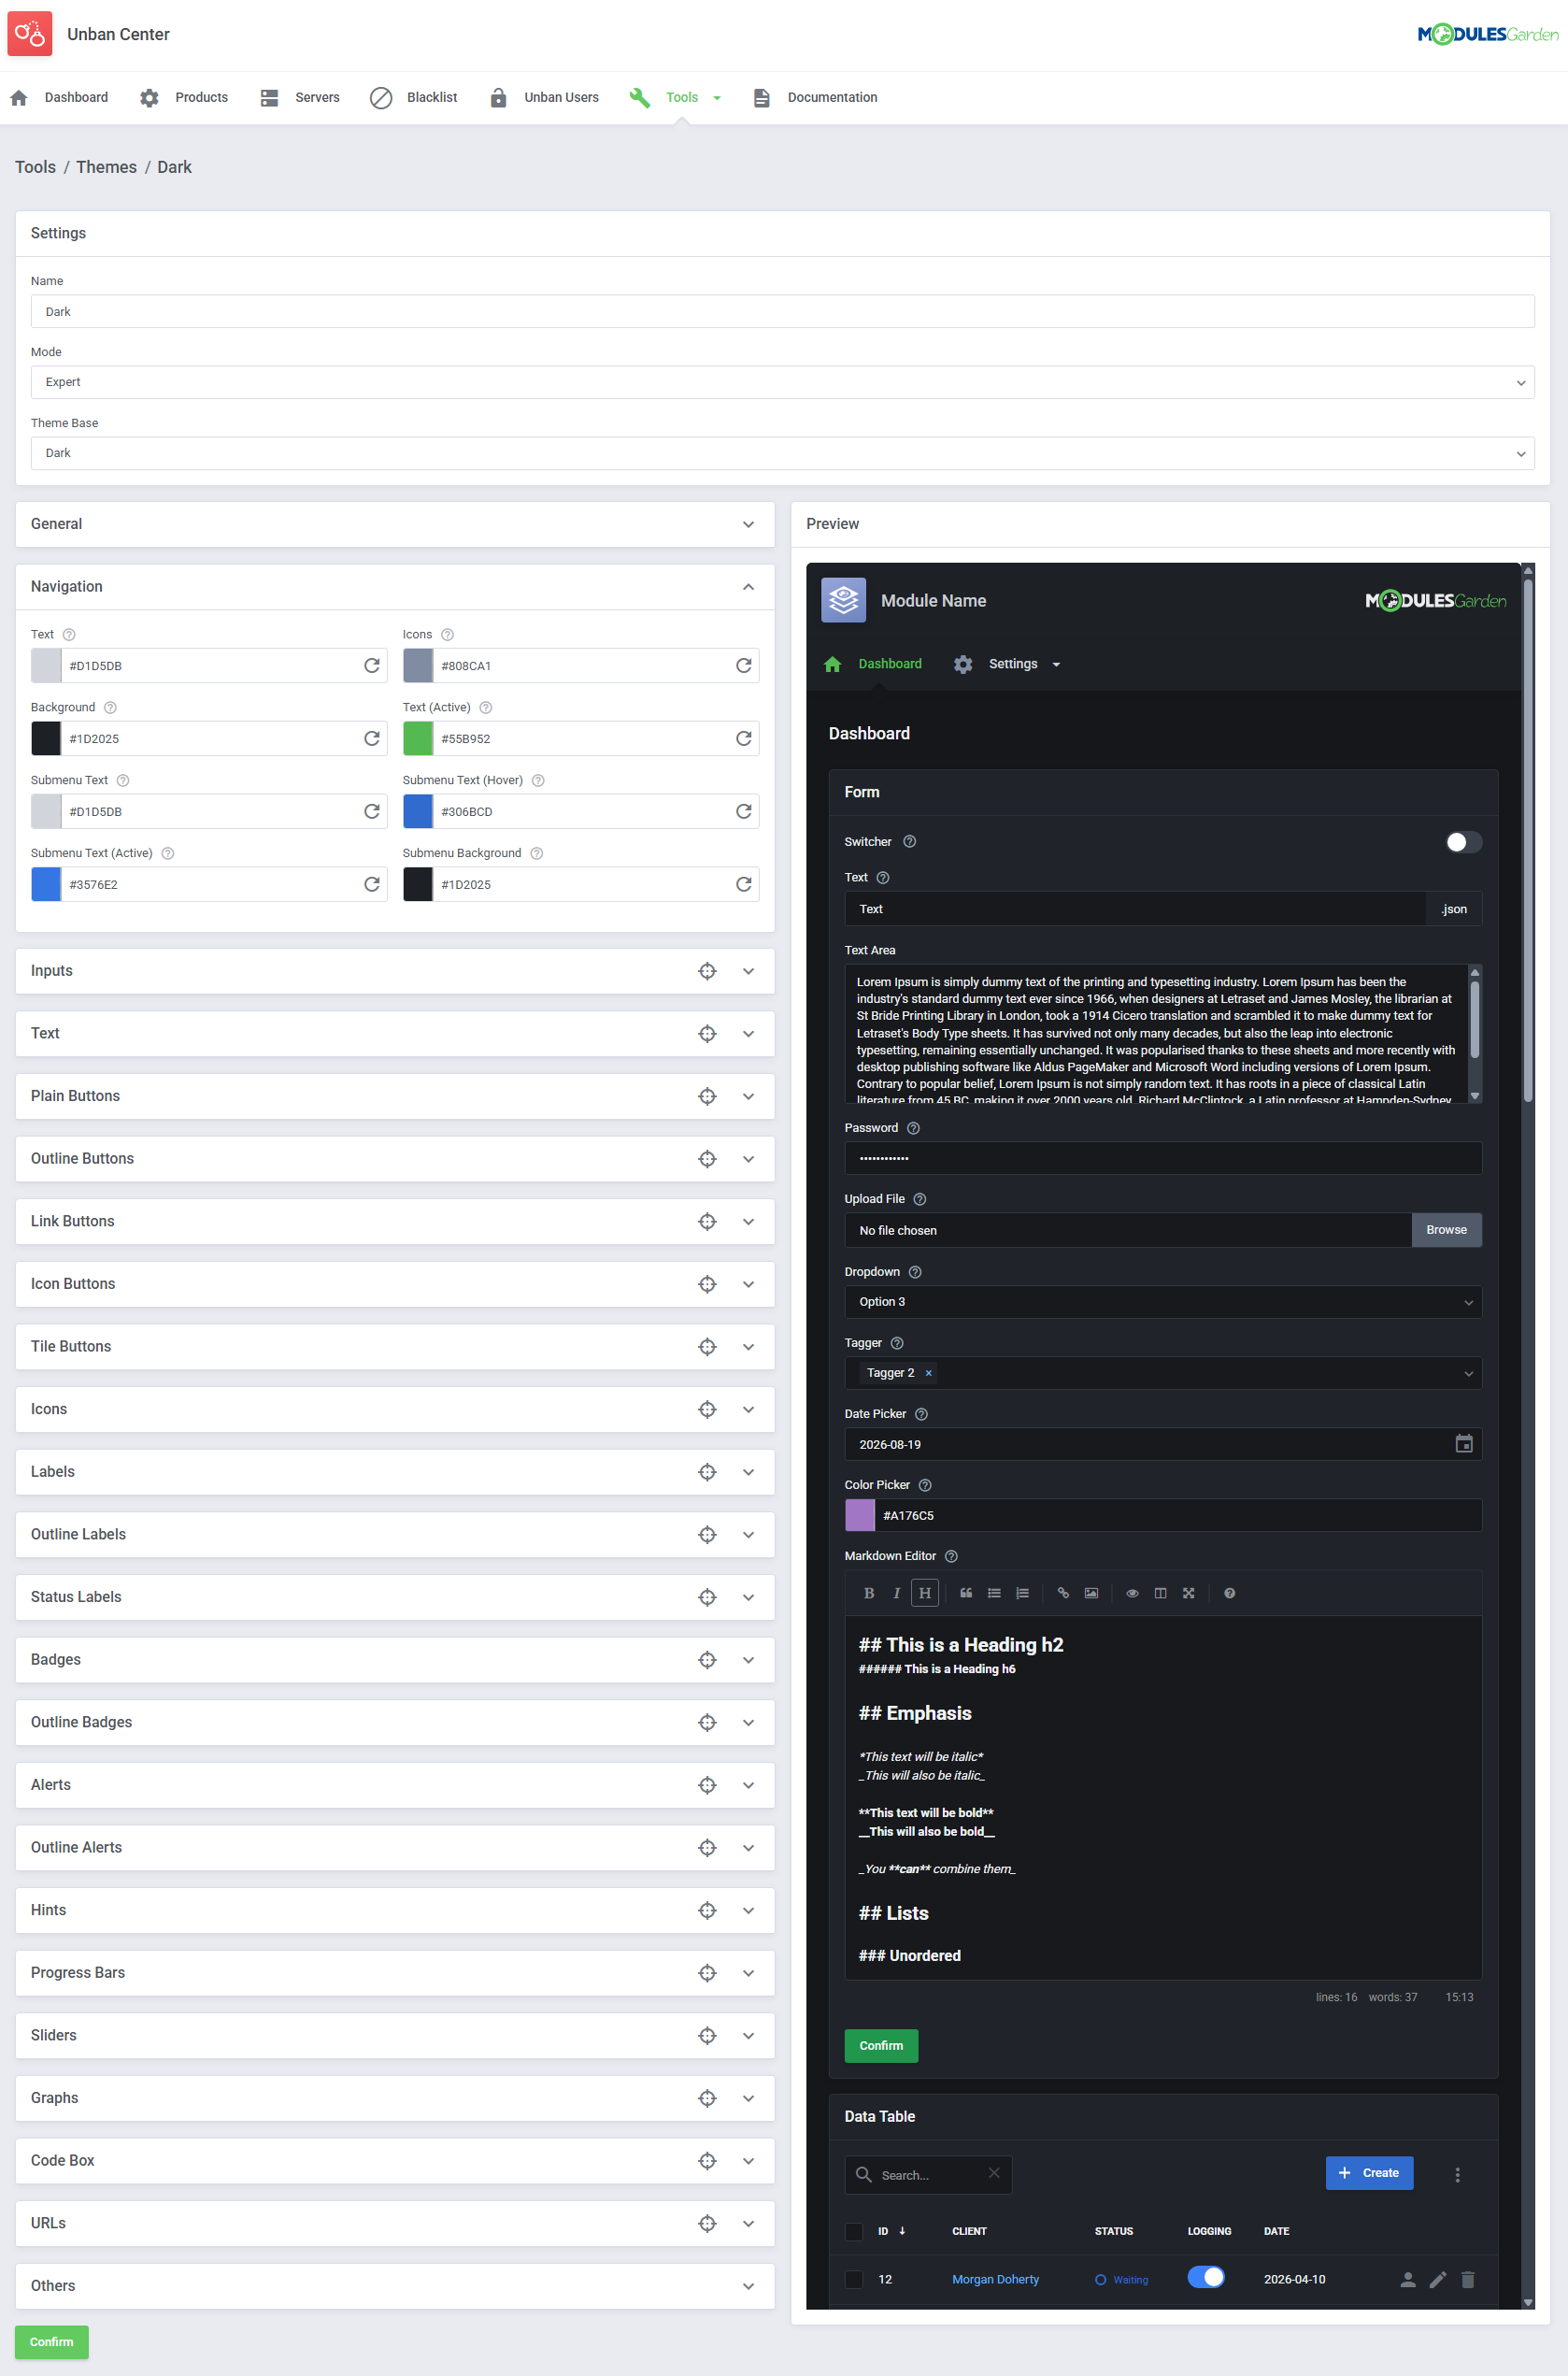
Task: Open data table three-dot options menu
Action: click(x=1457, y=2174)
